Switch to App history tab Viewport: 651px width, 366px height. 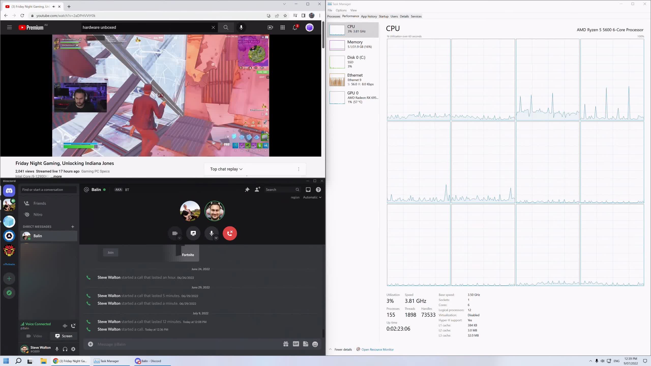click(x=369, y=17)
